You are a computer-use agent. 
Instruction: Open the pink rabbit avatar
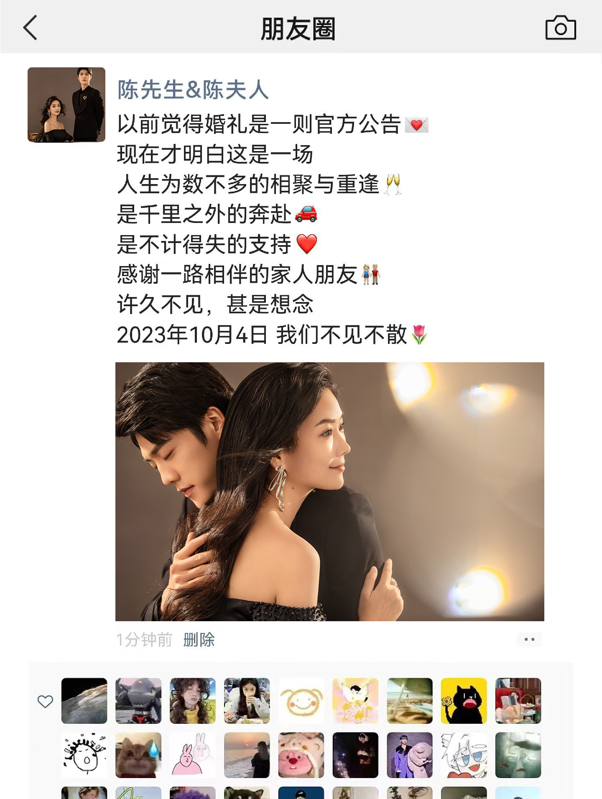[193, 755]
